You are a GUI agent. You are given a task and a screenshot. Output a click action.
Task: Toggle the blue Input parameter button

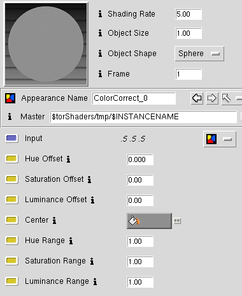11,138
